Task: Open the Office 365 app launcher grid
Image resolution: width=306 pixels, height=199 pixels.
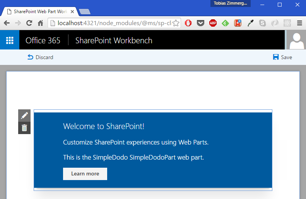Action: 10,40
